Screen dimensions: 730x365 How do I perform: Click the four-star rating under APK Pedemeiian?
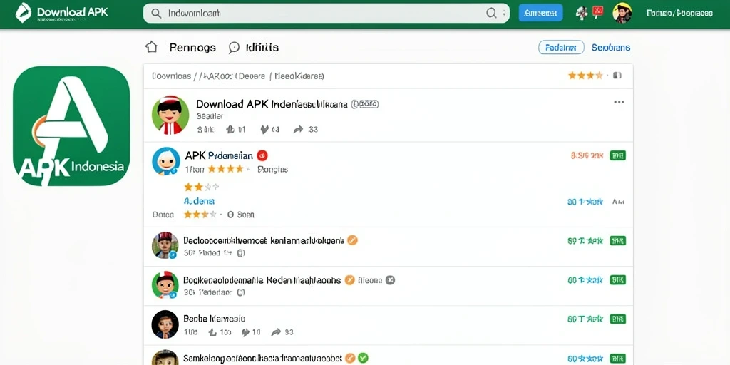pos(225,169)
